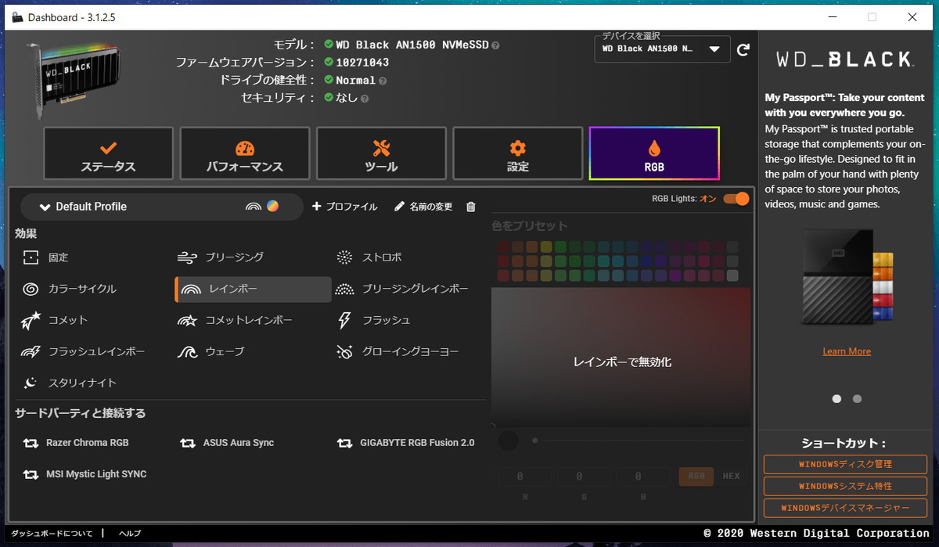
Task: Go to the 設定 tab
Action: tap(517, 153)
